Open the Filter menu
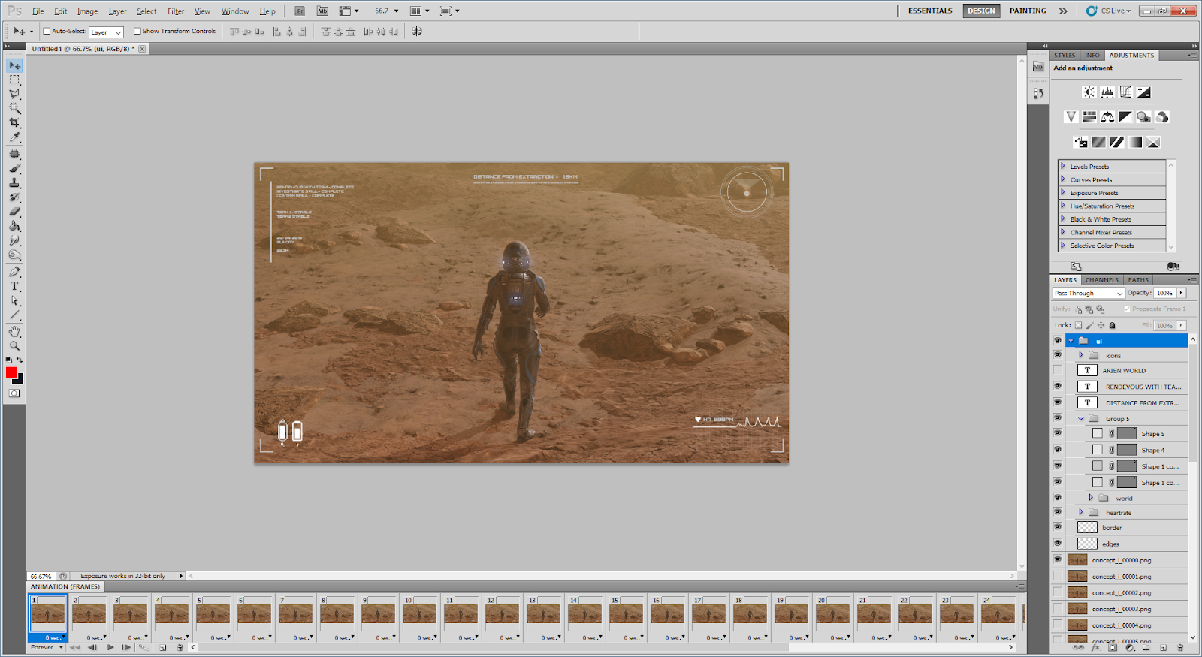This screenshot has width=1202, height=657. click(176, 11)
